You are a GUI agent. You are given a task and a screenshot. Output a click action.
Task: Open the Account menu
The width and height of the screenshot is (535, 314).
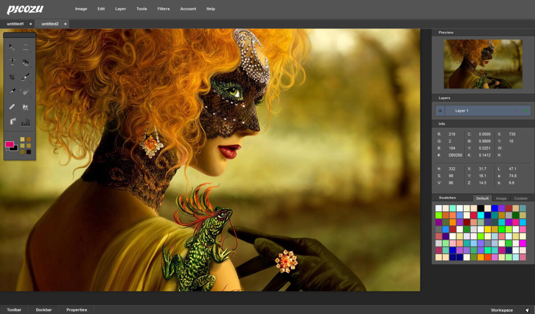pyautogui.click(x=188, y=9)
